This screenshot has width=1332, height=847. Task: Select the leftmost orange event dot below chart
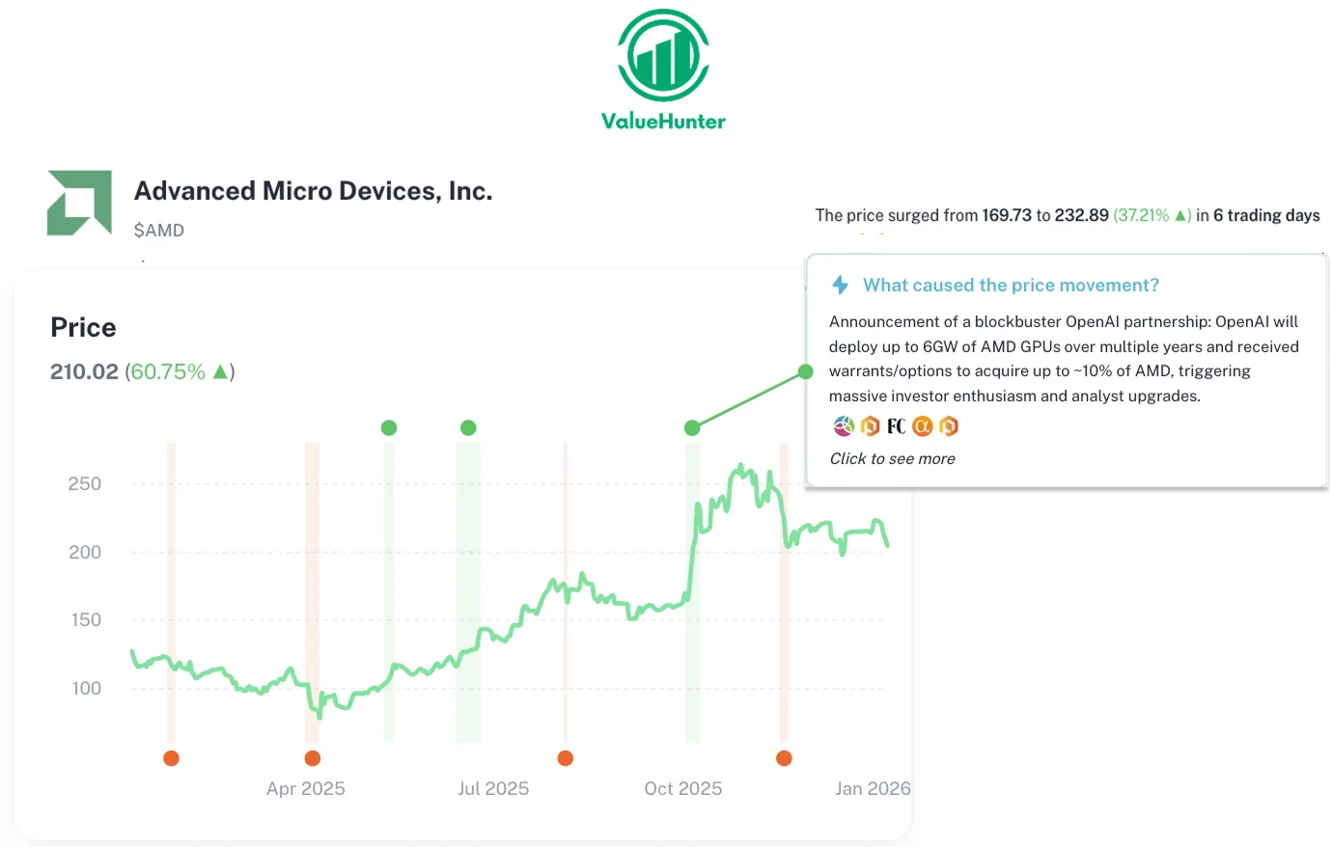pyautogui.click(x=171, y=758)
